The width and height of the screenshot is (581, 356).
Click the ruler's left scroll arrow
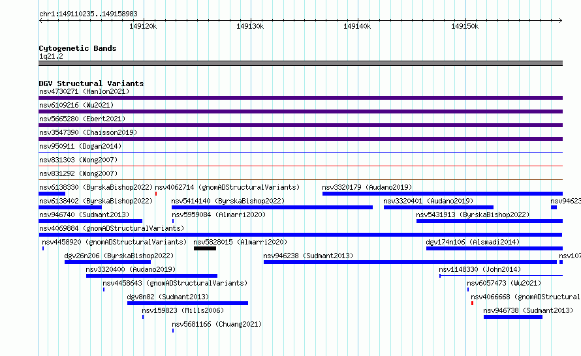[40, 20]
